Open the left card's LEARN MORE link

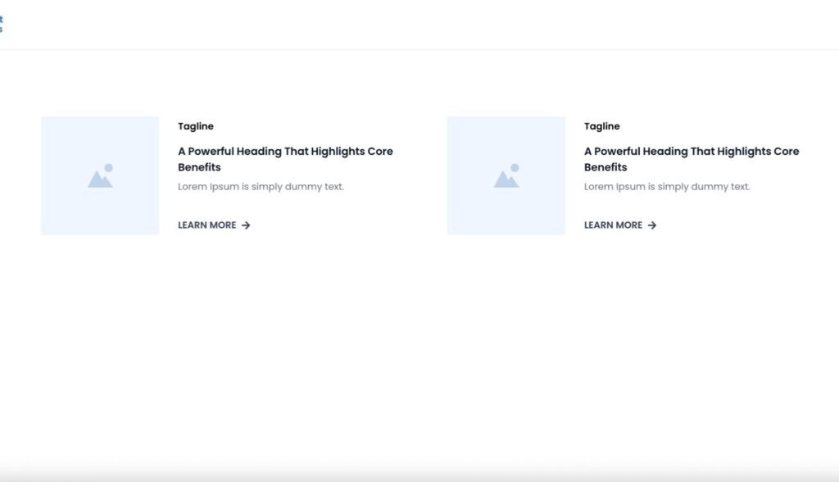coord(207,225)
